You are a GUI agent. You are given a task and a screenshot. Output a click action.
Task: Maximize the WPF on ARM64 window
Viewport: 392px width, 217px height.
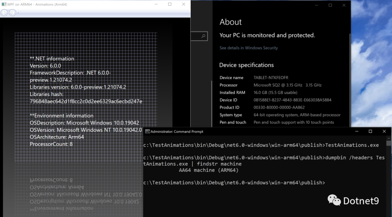(170, 4)
